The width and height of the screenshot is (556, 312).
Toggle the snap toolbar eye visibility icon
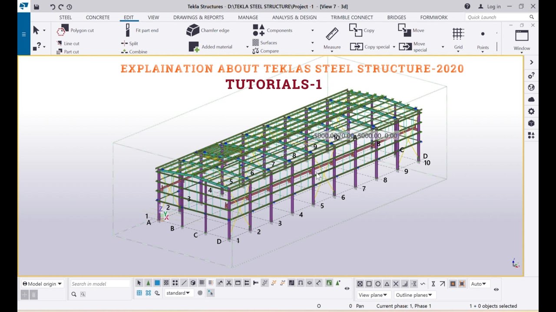click(x=496, y=289)
